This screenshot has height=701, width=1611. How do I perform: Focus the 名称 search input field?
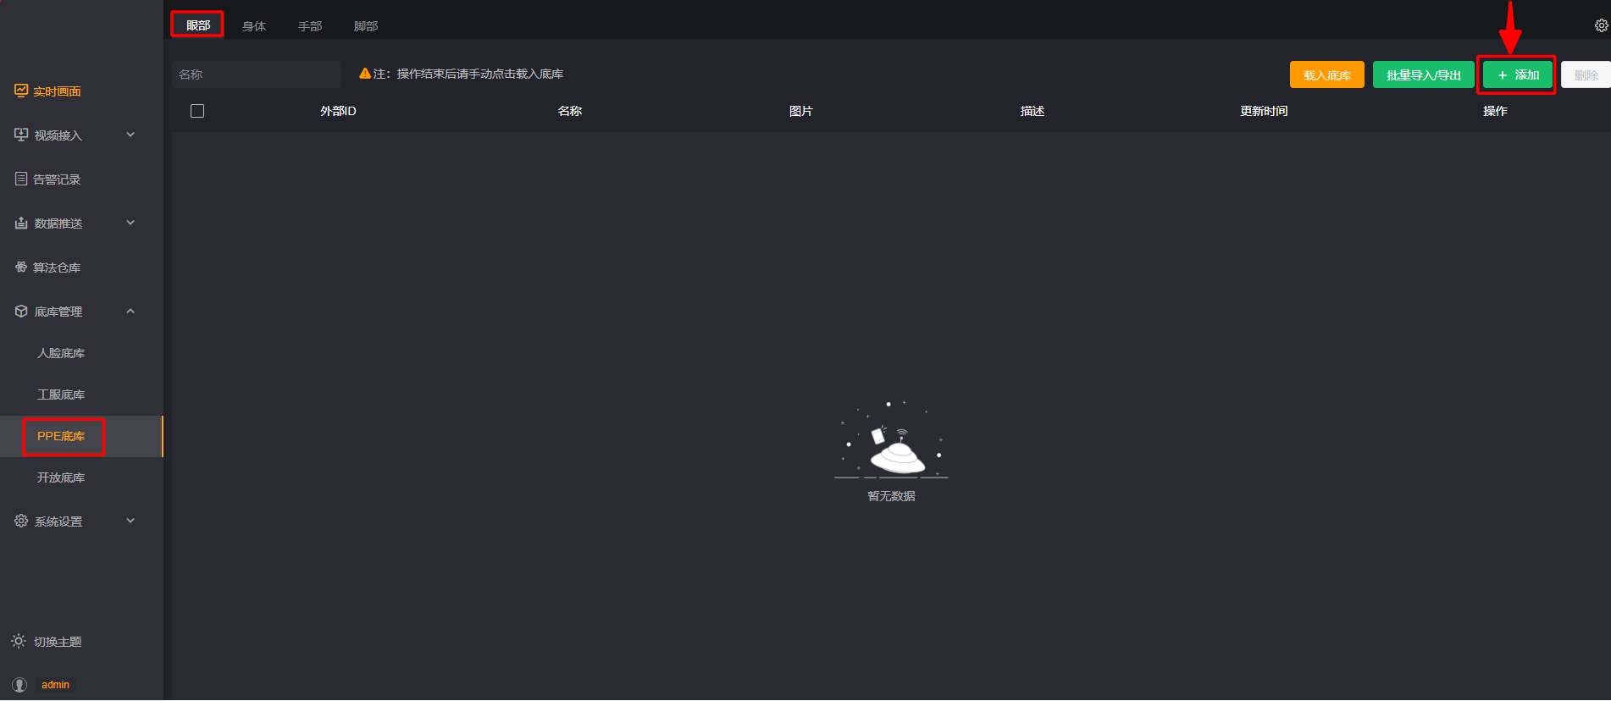tap(257, 75)
